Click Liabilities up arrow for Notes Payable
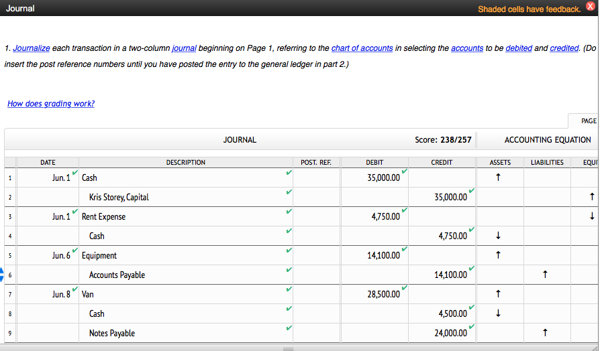The height and width of the screenshot is (351, 604). coord(545,332)
